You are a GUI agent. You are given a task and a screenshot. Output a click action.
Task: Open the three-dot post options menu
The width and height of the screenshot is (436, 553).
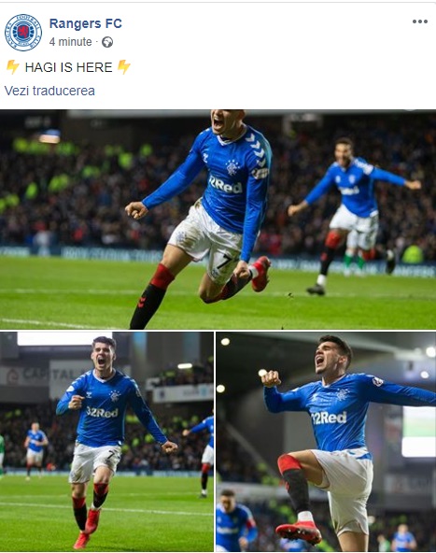tap(420, 21)
